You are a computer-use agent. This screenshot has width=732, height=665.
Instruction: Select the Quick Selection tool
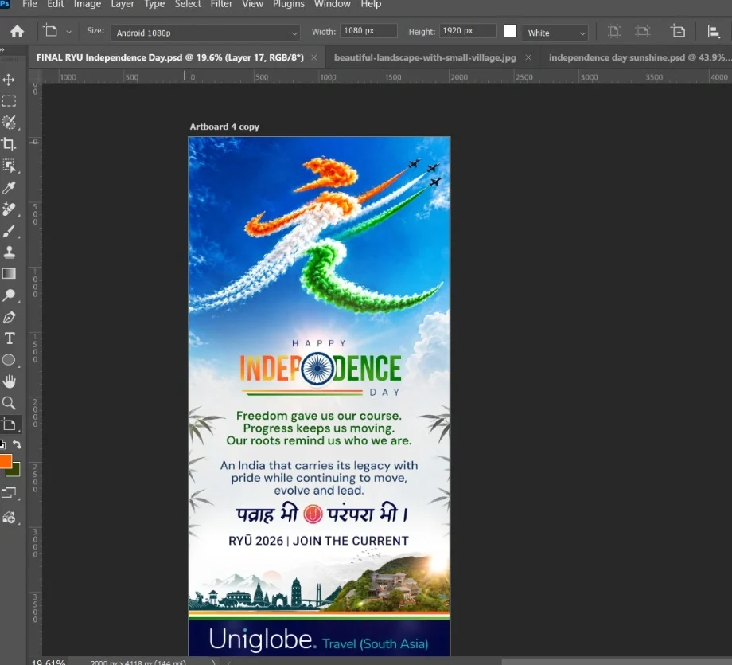coord(9,123)
